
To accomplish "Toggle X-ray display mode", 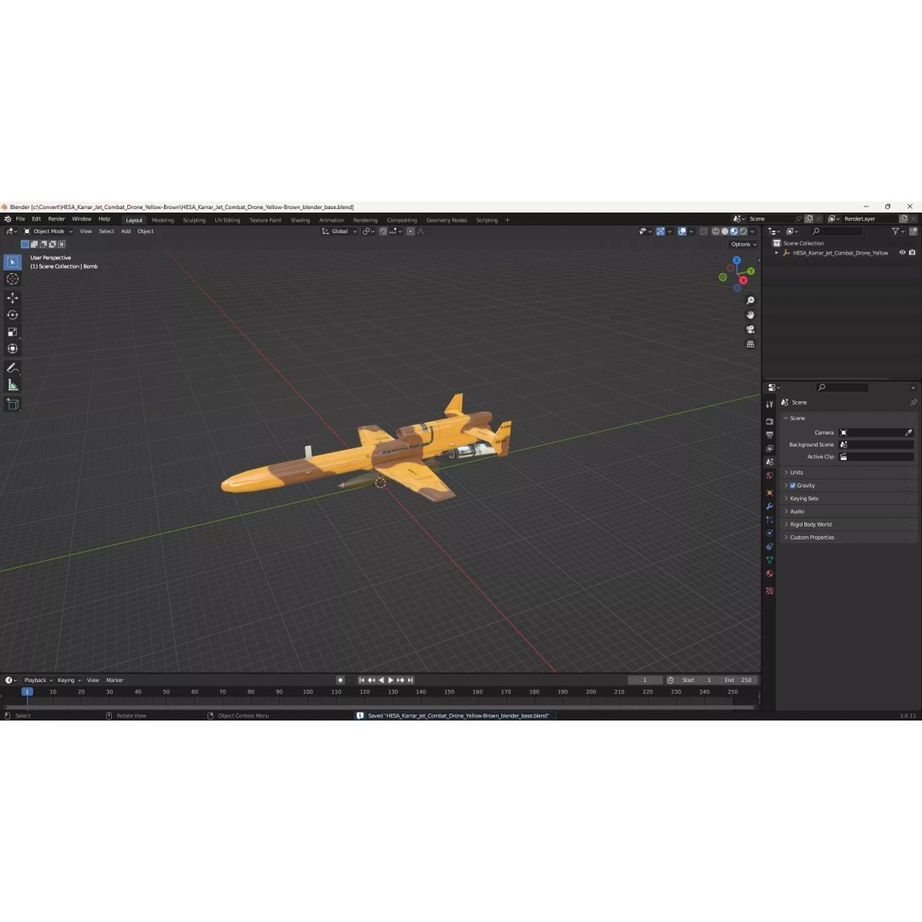I will (703, 231).
